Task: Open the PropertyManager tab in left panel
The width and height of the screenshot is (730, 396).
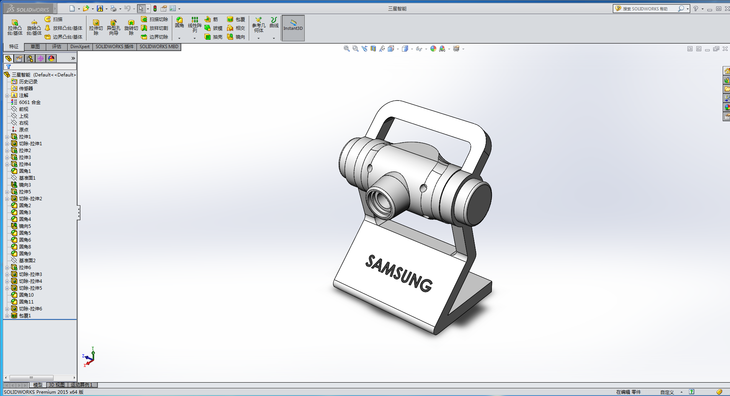Action: [19, 58]
